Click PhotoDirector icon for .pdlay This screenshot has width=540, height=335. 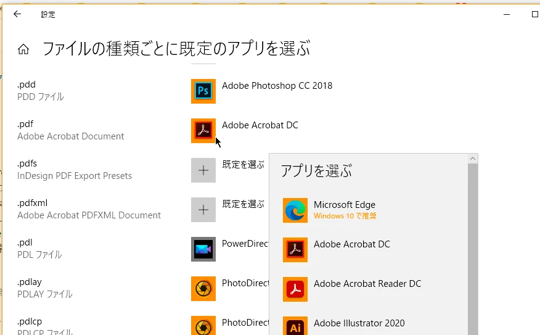click(203, 289)
